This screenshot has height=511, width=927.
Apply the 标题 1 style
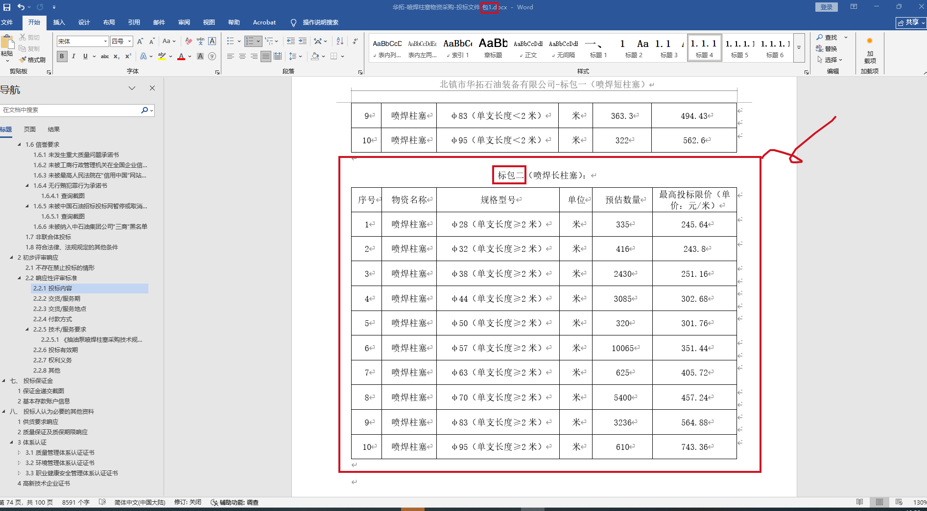(598, 48)
